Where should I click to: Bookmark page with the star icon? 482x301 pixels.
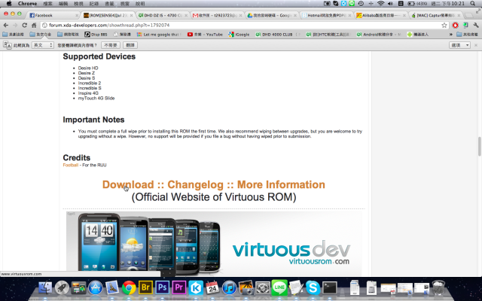(x=444, y=25)
